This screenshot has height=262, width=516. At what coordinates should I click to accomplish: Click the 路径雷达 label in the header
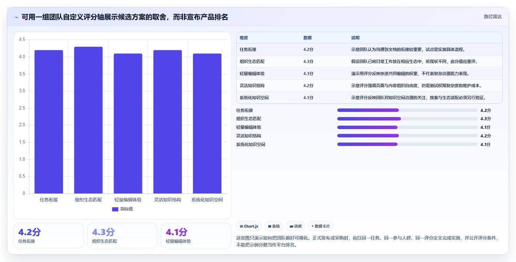click(x=493, y=17)
